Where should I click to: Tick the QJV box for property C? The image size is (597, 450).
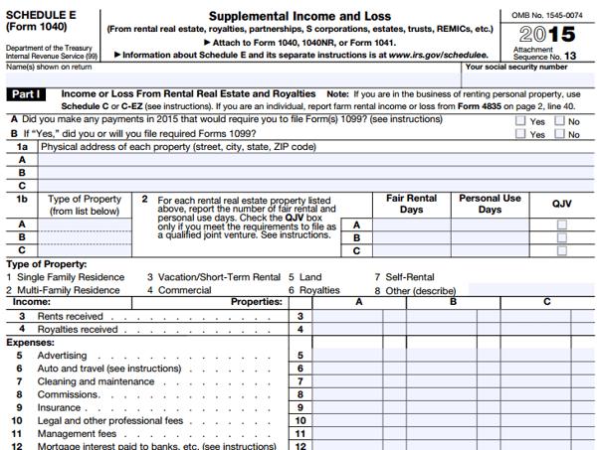click(561, 250)
